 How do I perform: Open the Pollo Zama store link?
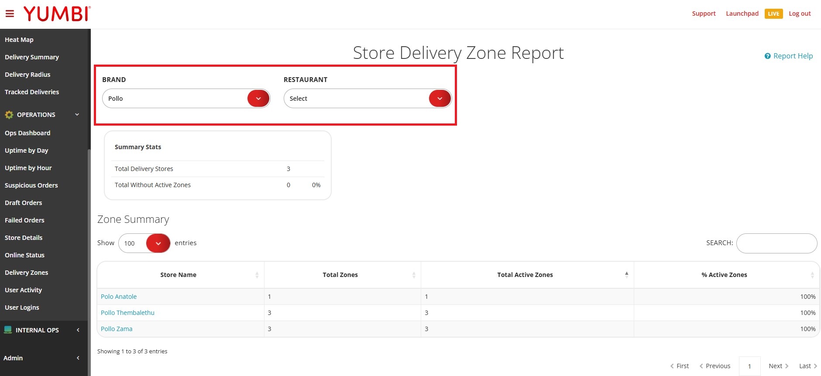pos(117,329)
